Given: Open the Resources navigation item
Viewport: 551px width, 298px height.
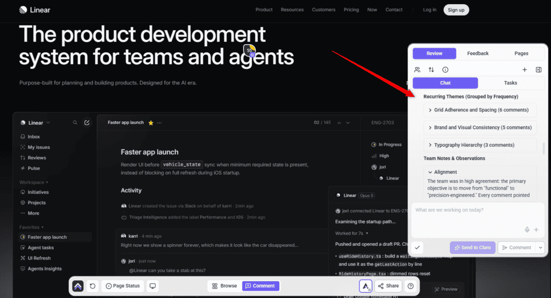Looking at the screenshot, I should pos(292,10).
